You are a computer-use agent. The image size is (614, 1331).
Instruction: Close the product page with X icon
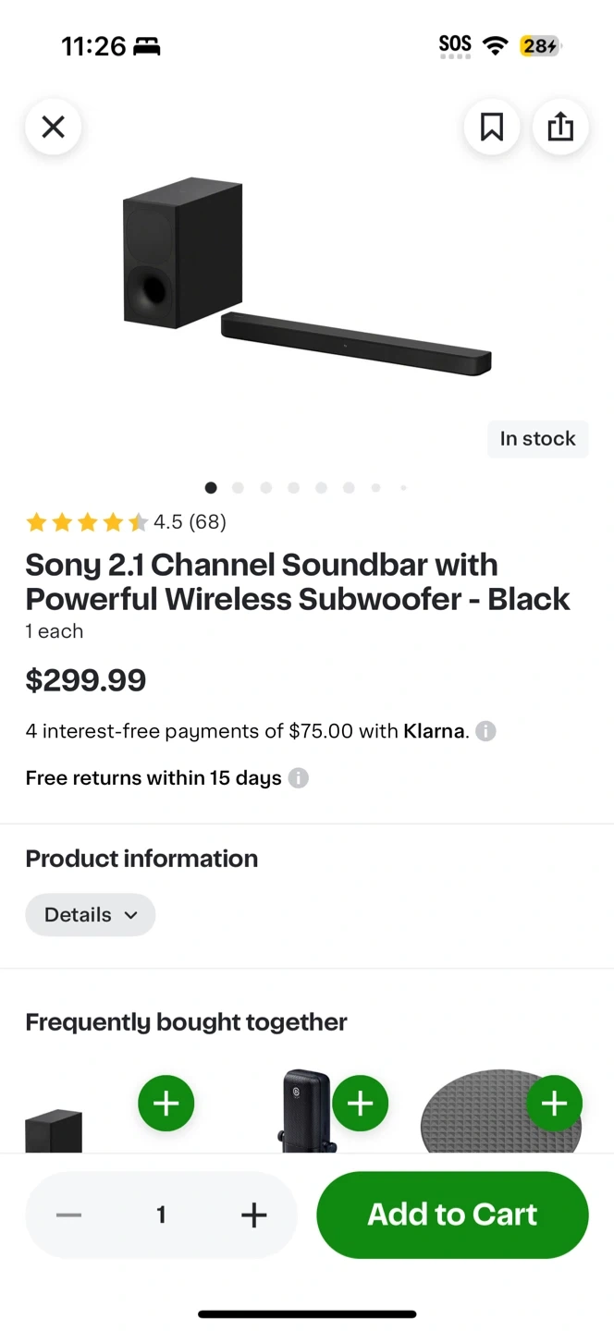point(54,127)
